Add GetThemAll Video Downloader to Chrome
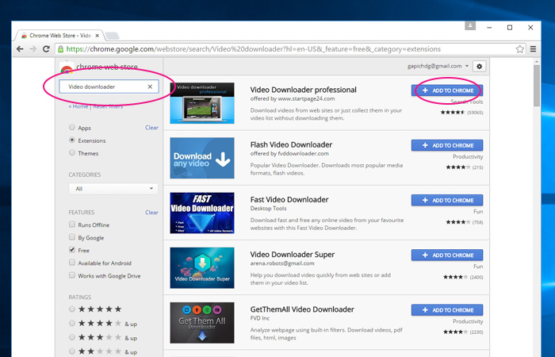Viewport: 555px width, 357px height. click(x=447, y=310)
